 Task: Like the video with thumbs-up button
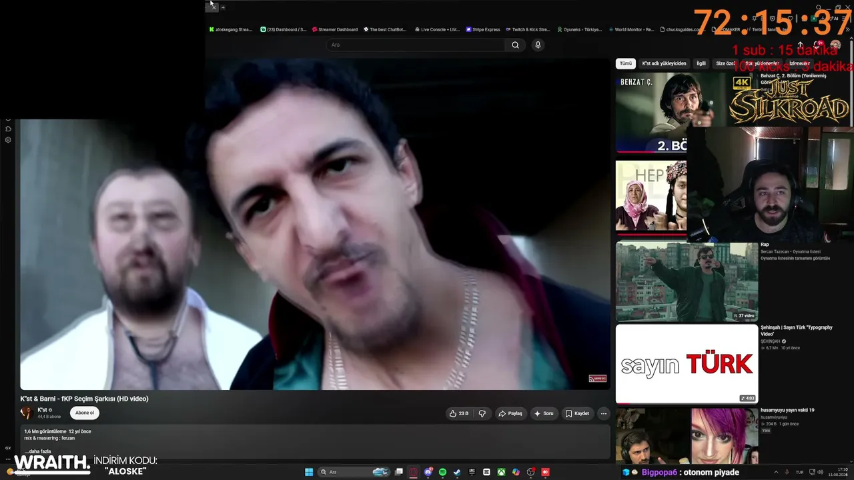point(458,413)
